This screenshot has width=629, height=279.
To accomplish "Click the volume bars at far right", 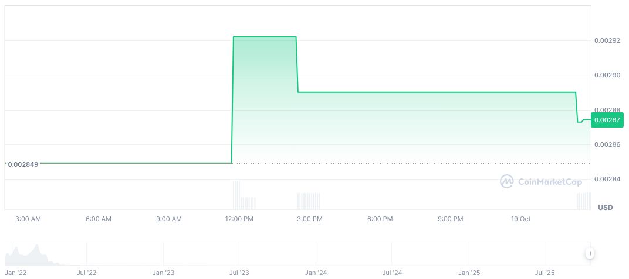I will (x=584, y=201).
